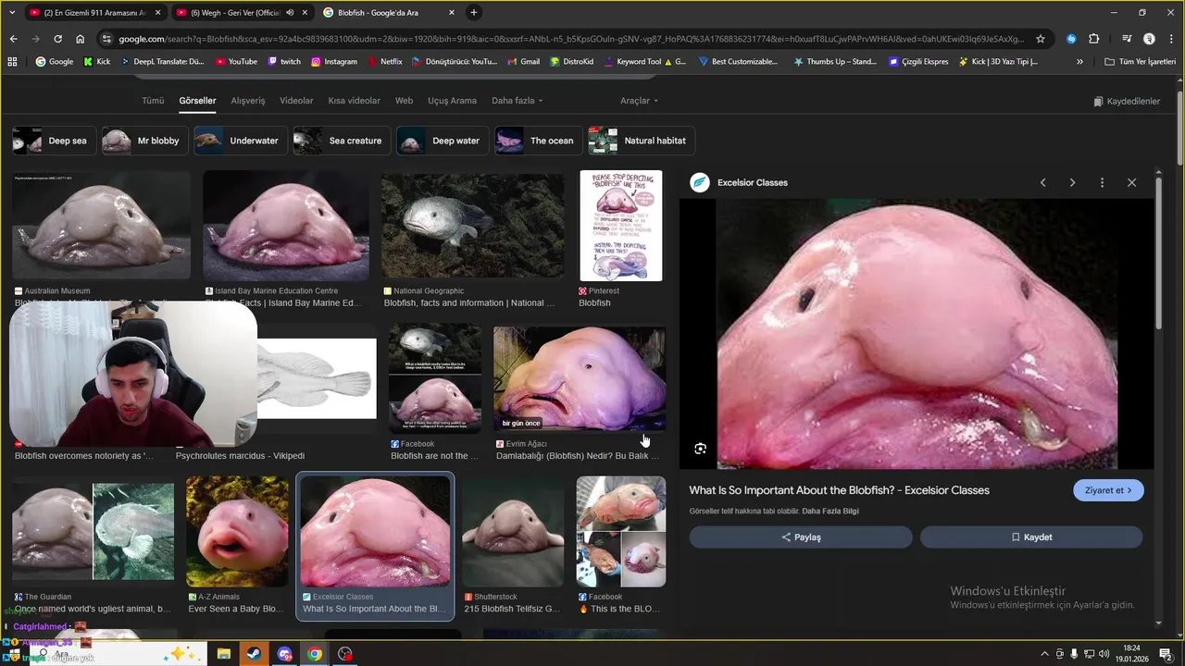Open File Explorer from the taskbar
Viewport: 1185px width, 666px height.
point(223,654)
